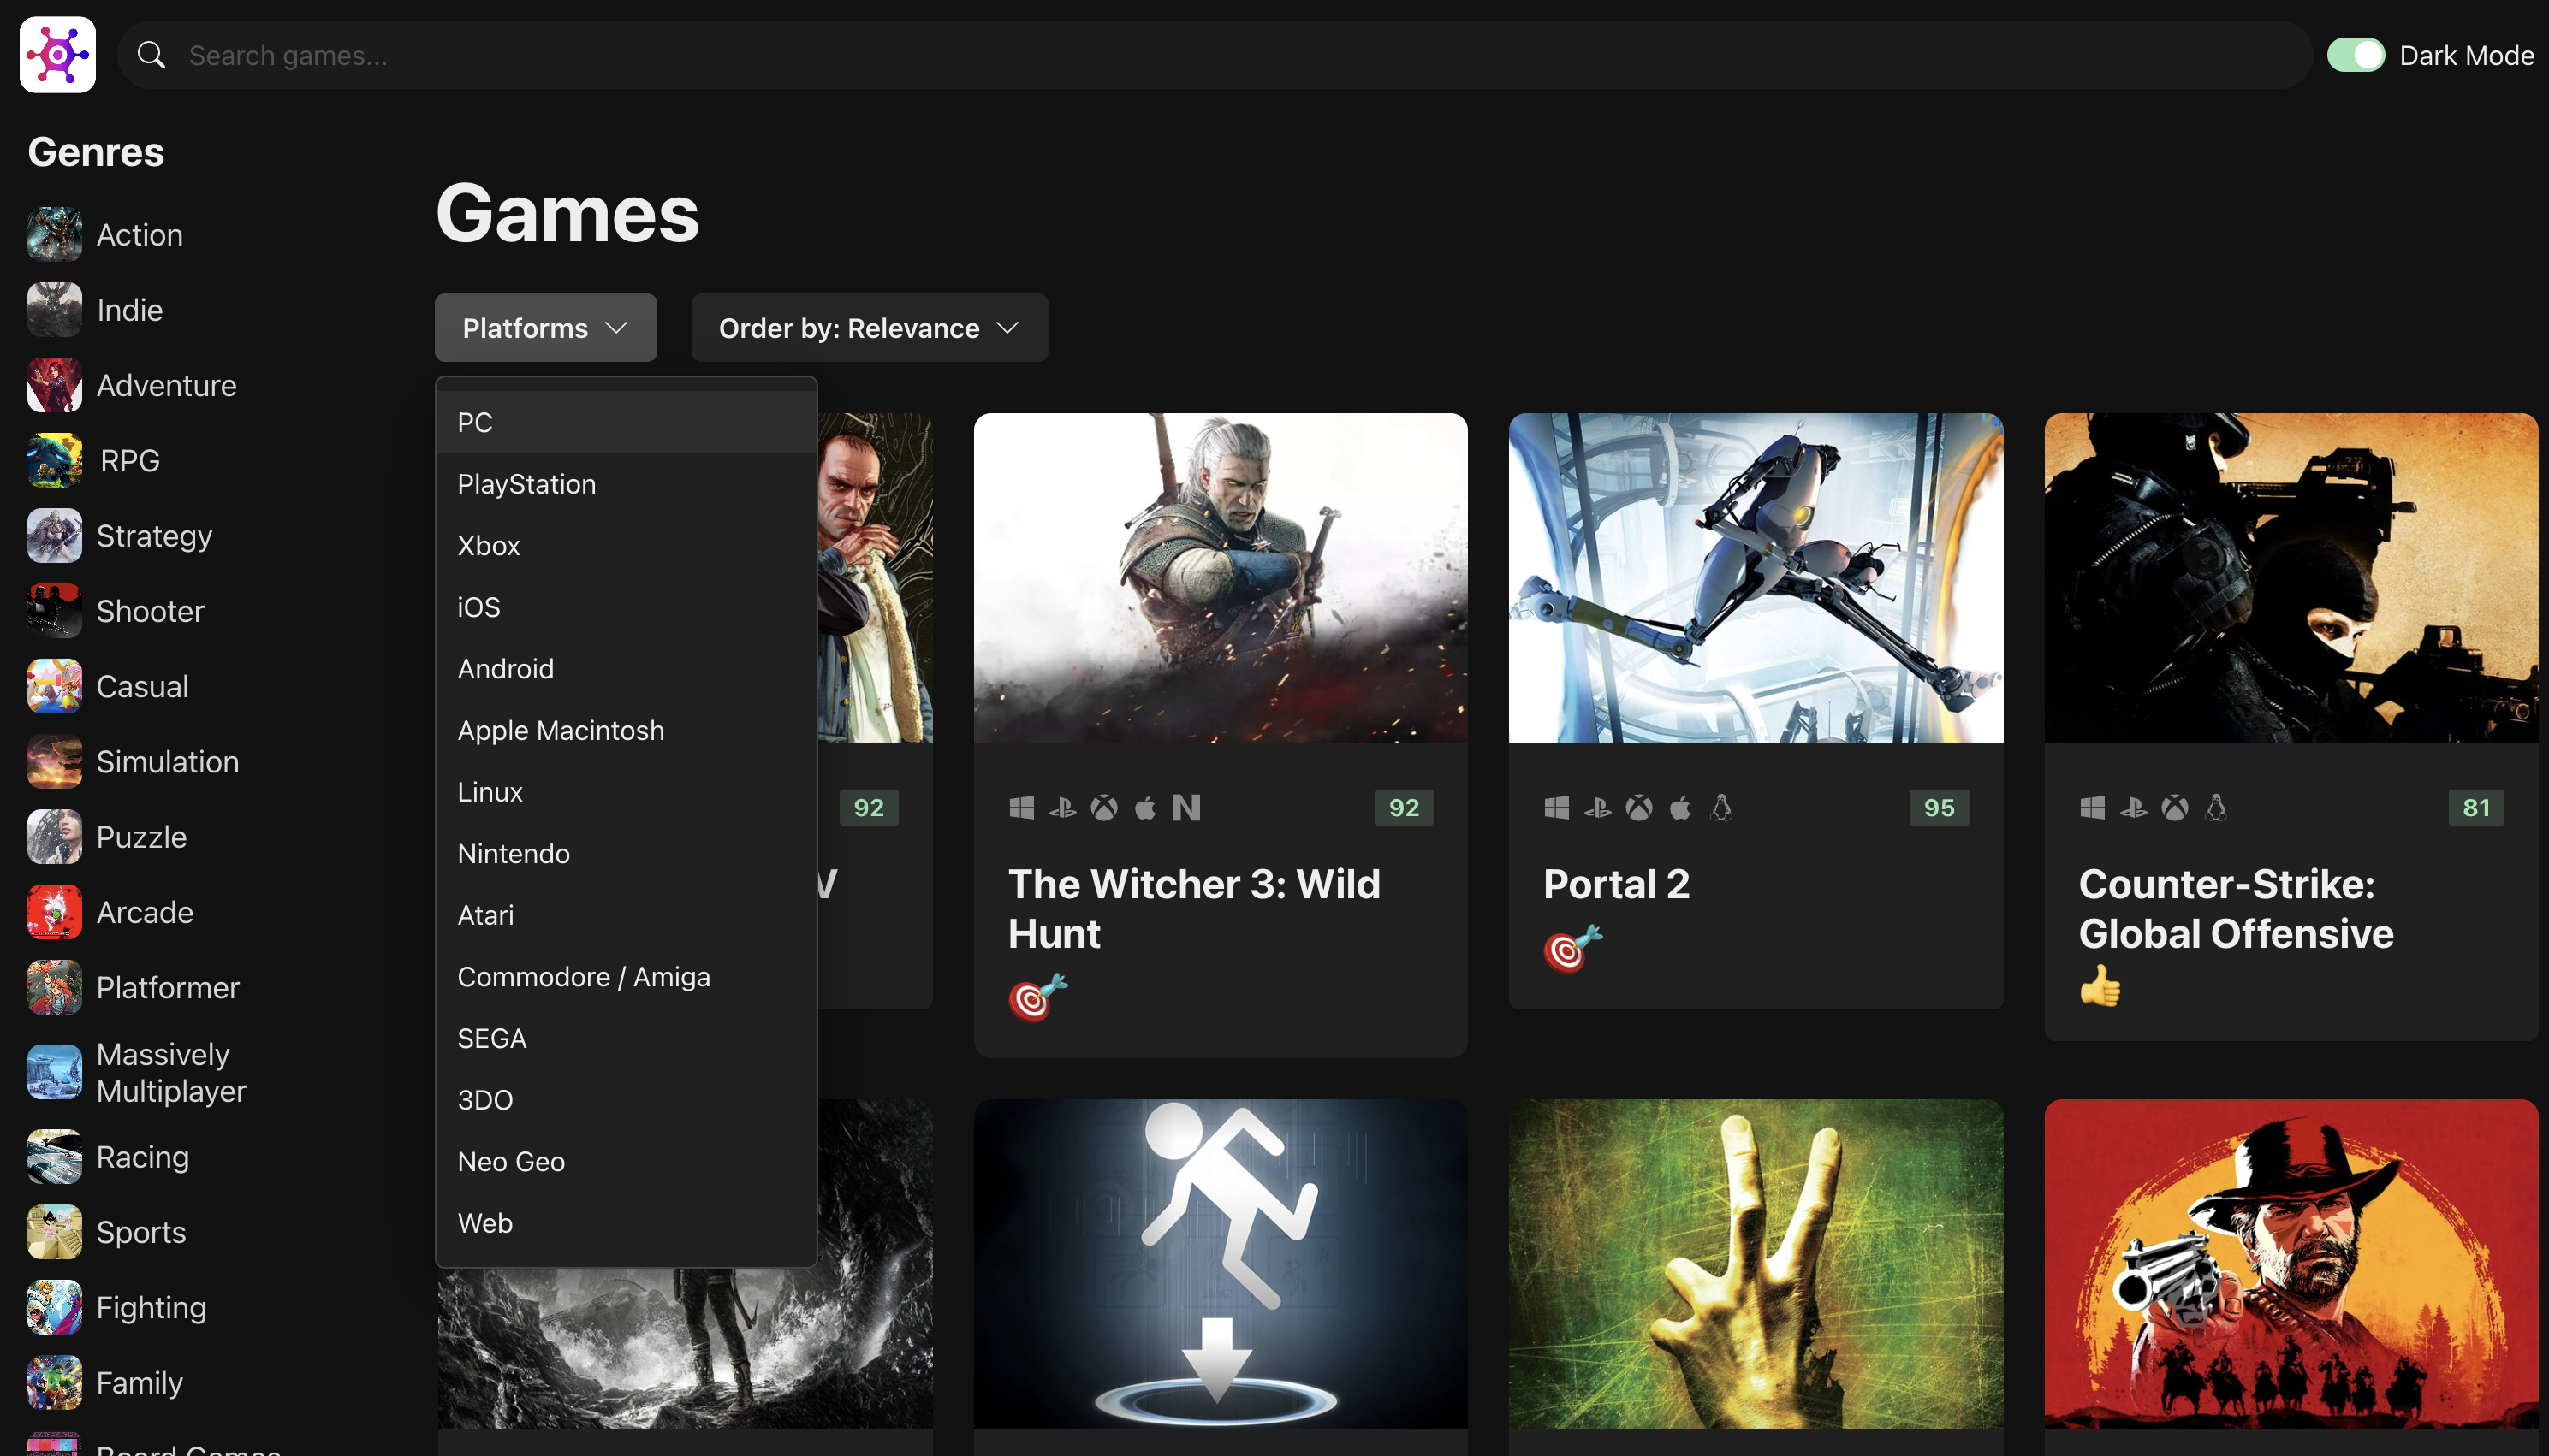Open the Portal 2 cover image

tap(1756, 577)
